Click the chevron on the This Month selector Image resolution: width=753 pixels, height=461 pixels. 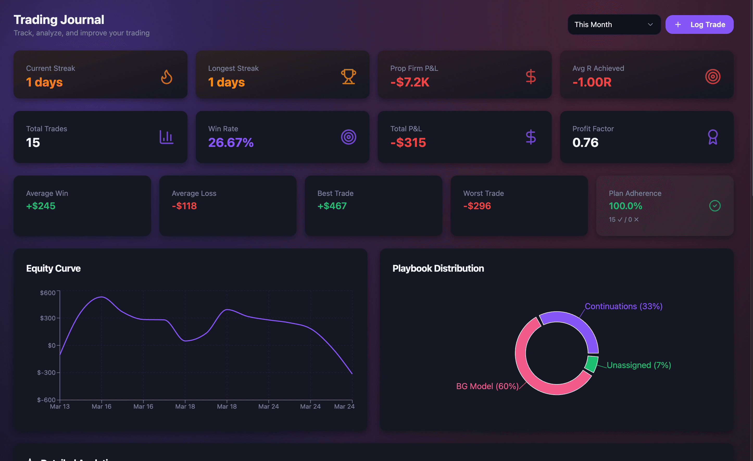pos(650,24)
